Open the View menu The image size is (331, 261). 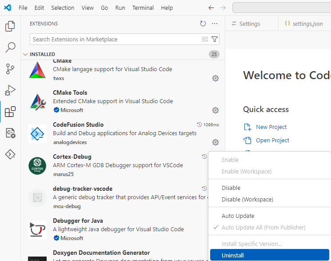tap(88, 8)
